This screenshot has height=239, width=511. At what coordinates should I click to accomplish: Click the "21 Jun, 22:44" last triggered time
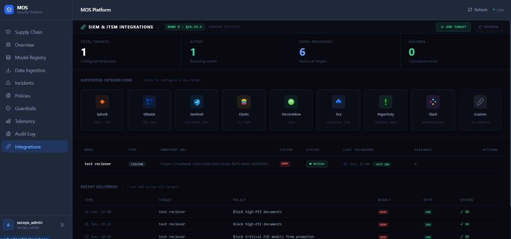pos(356,164)
